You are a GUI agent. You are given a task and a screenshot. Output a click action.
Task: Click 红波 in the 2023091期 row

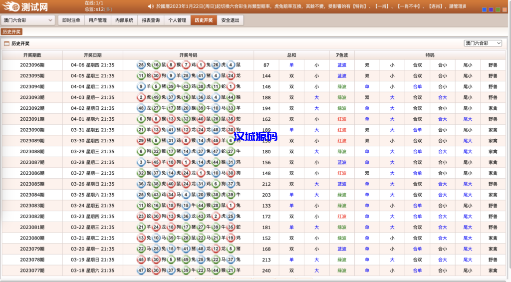(x=342, y=119)
